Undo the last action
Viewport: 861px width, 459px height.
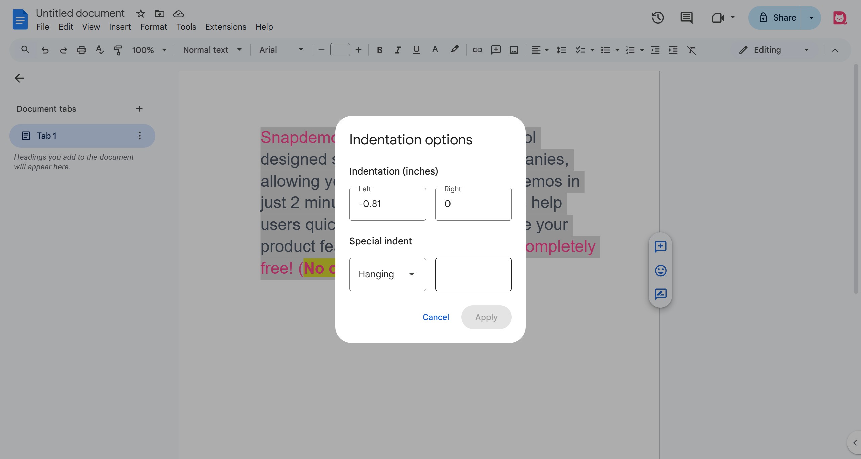[45, 50]
